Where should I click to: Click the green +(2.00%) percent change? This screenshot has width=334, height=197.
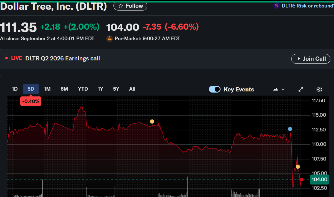[x=82, y=27]
